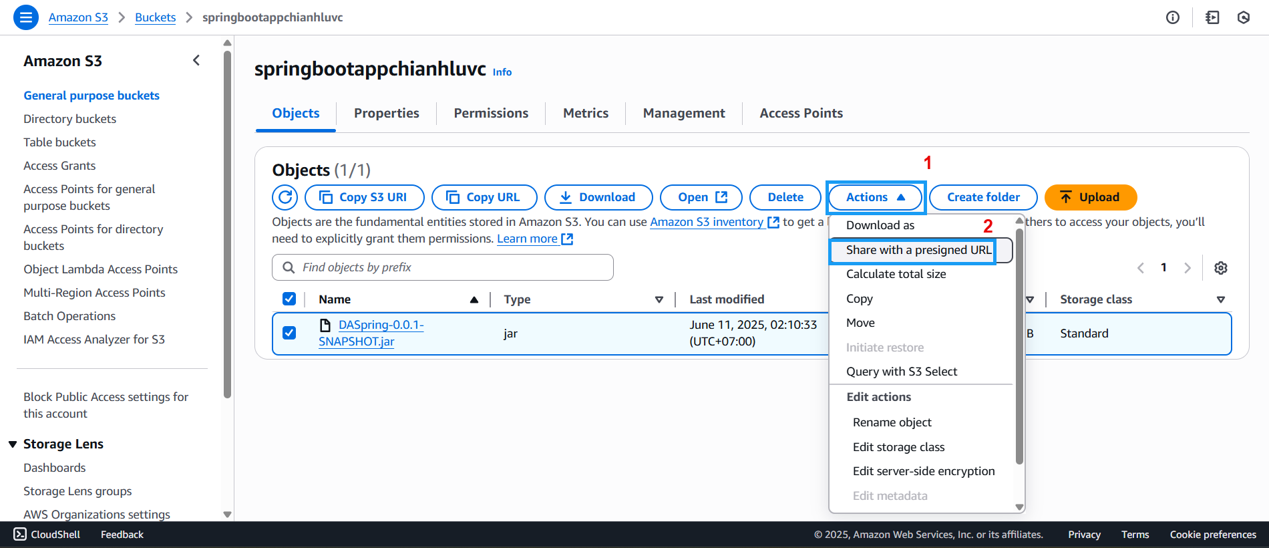Choose Move in the Actions menu
The height and width of the screenshot is (548, 1269).
tap(921, 323)
